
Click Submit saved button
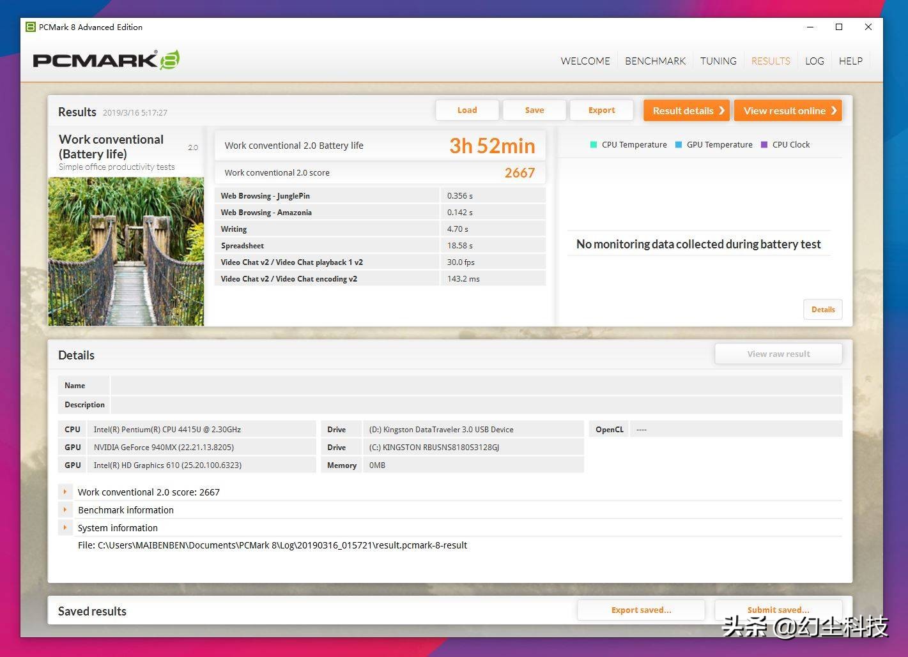click(x=778, y=610)
